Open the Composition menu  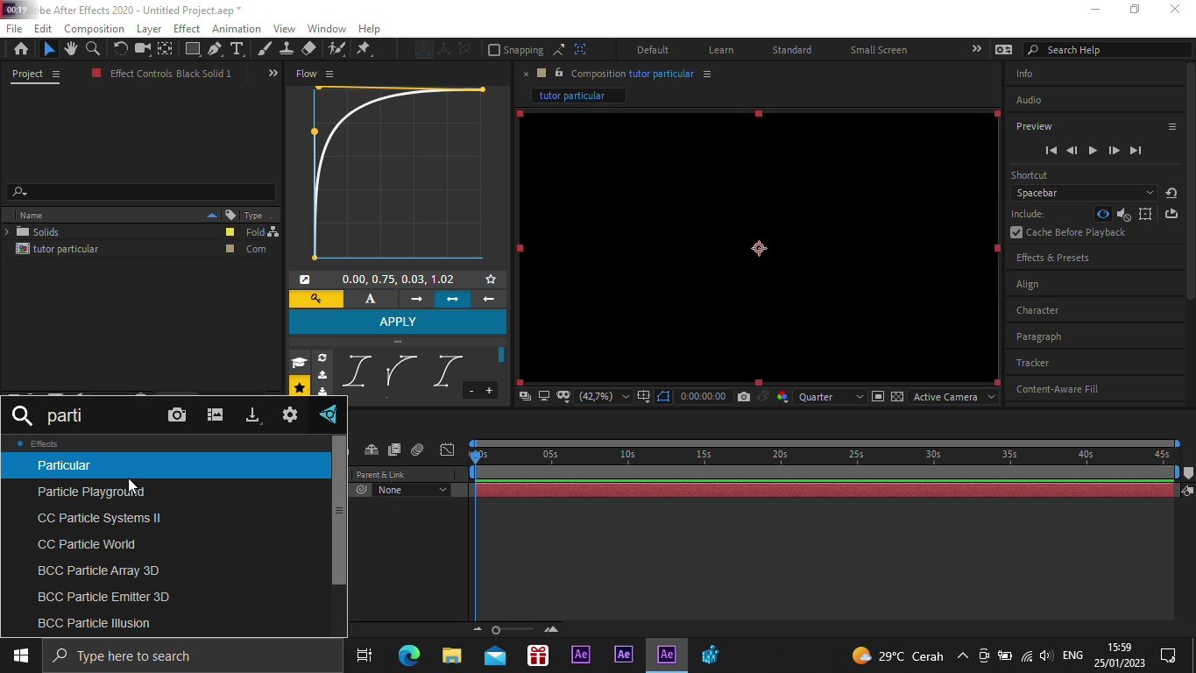[x=94, y=28]
